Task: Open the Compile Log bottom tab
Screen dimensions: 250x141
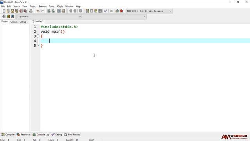Action: [41, 134]
